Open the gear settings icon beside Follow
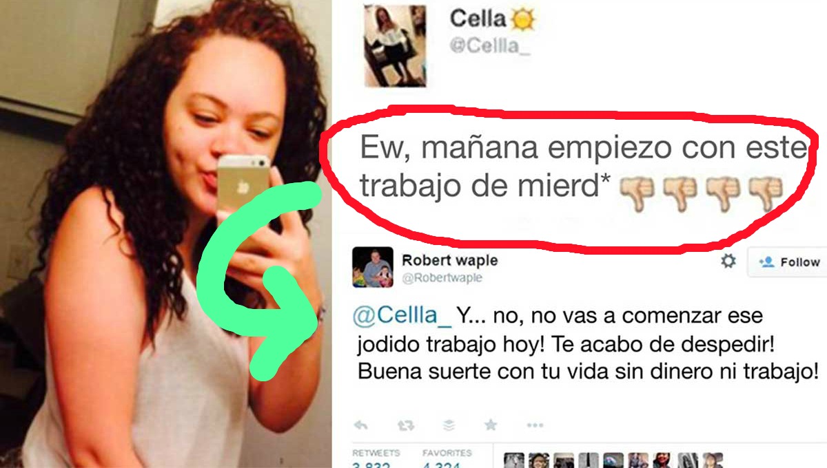This screenshot has width=827, height=468. click(728, 262)
